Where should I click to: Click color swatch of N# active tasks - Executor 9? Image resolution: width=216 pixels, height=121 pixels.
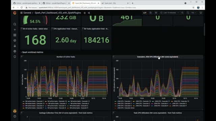pos(68,108)
